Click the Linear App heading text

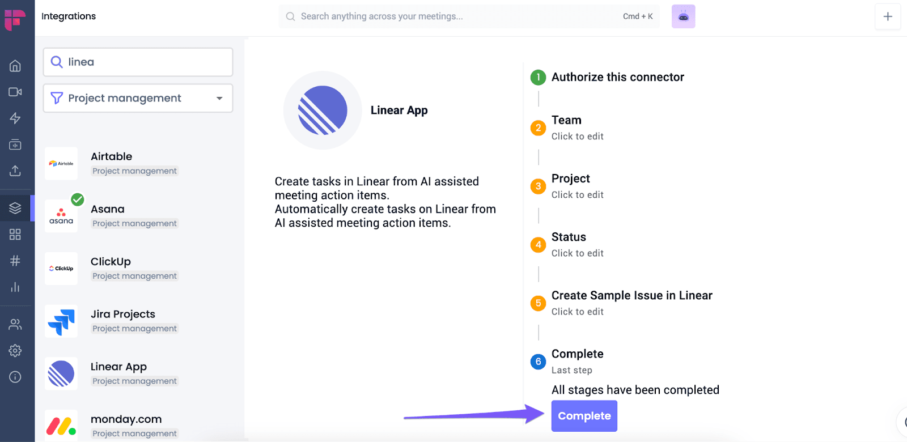(399, 110)
